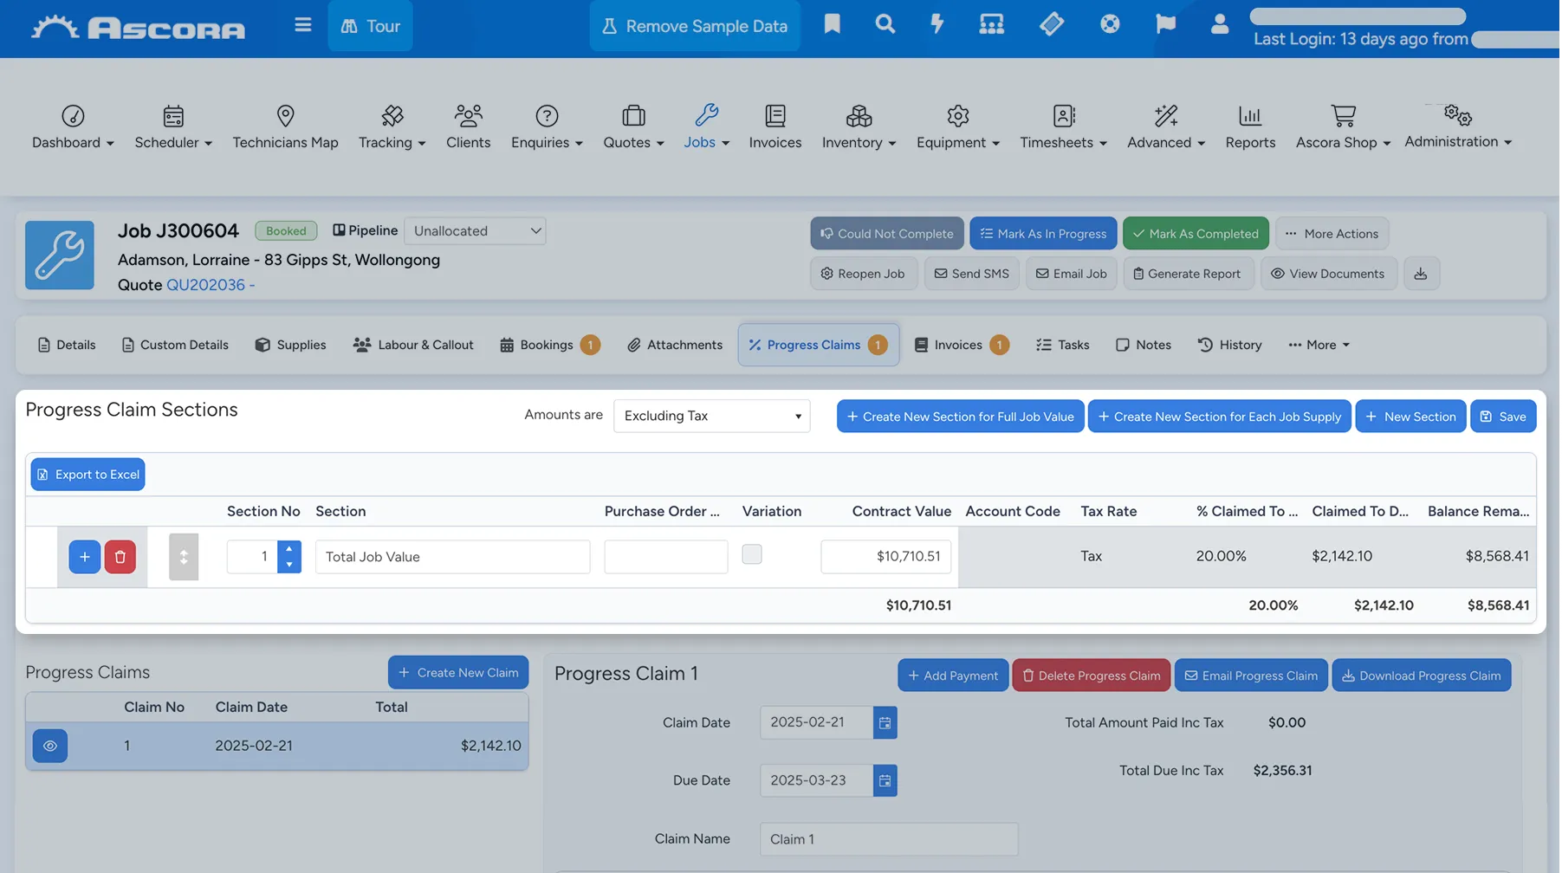Click the download icon beside View Documents
This screenshot has height=873, width=1562.
[1421, 274]
